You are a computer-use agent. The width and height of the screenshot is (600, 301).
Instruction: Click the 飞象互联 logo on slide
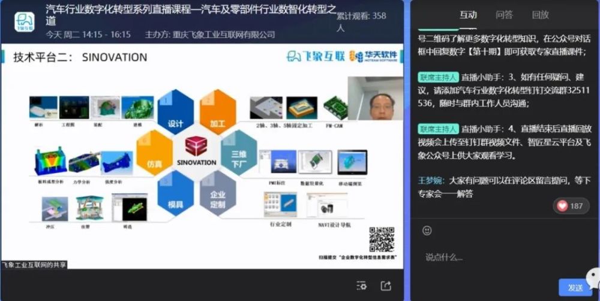tap(316, 56)
